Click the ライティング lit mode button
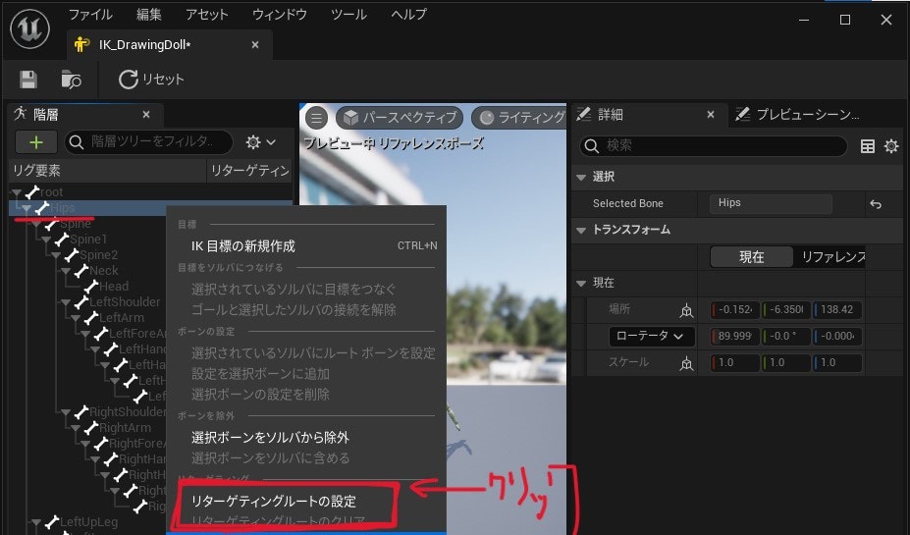Screen dimensions: 910x535 [519, 118]
